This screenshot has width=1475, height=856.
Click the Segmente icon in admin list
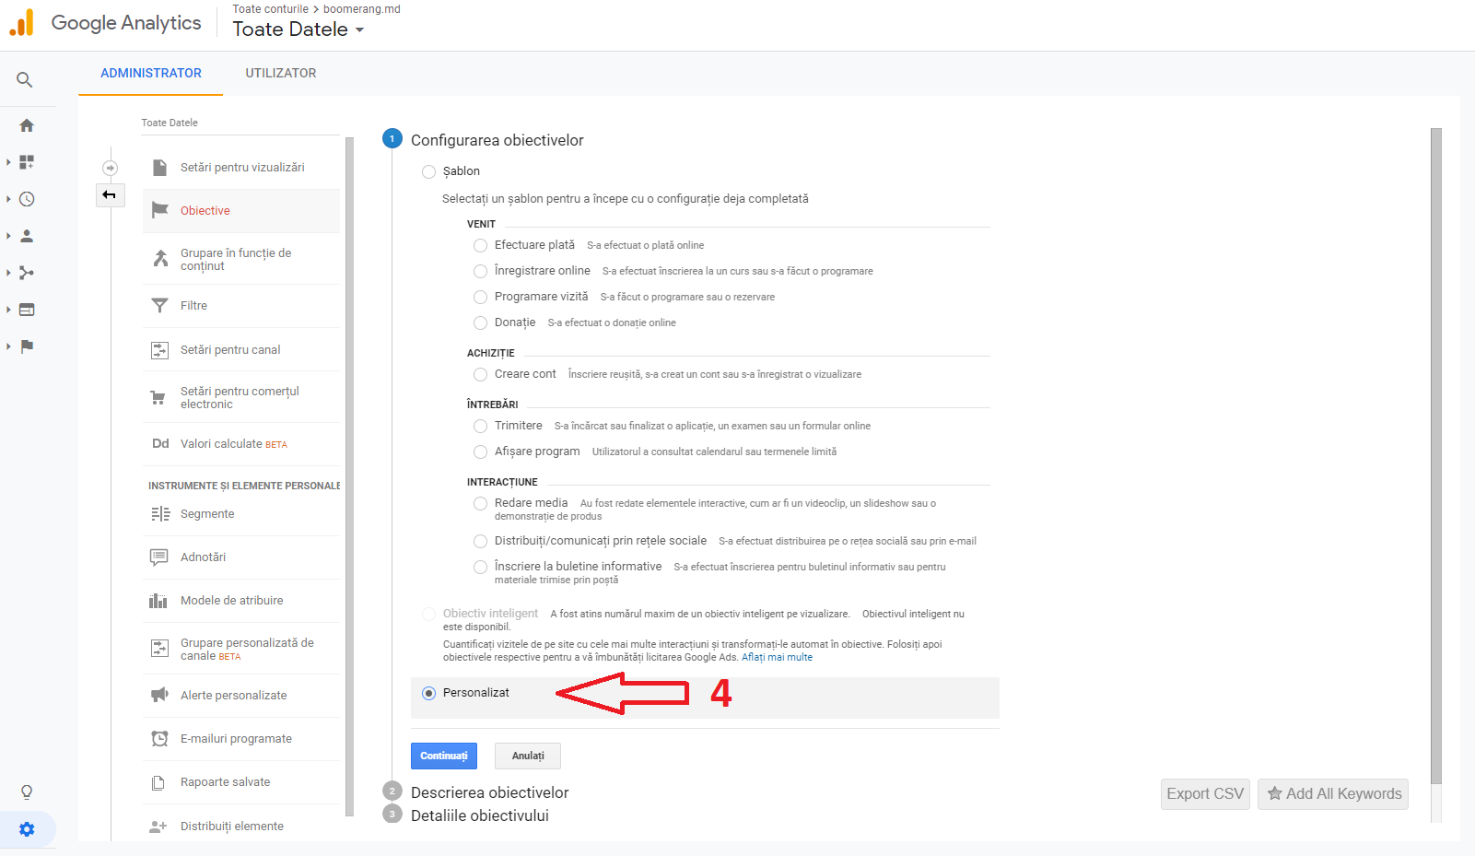coord(159,514)
